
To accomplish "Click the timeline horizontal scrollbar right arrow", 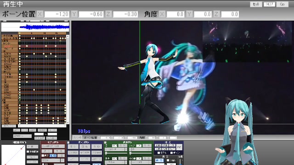I will (65, 126).
